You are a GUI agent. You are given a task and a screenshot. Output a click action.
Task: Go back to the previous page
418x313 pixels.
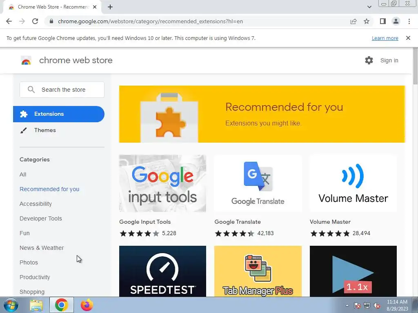(9, 21)
